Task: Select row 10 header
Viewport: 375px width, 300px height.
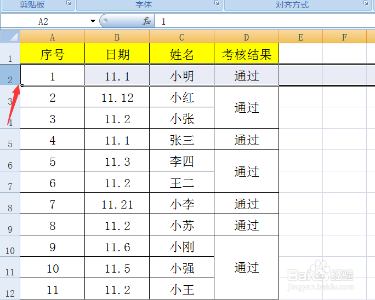Action: coord(10,246)
